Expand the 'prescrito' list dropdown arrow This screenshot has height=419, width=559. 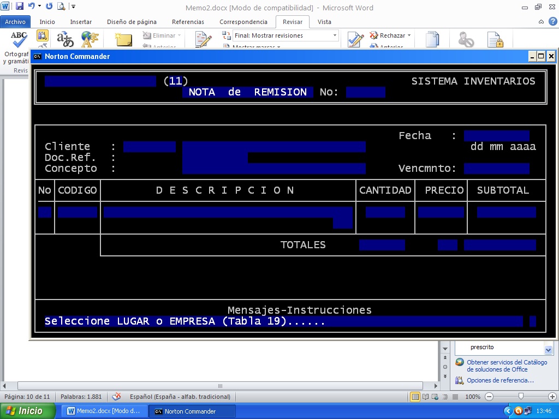pyautogui.click(x=548, y=349)
